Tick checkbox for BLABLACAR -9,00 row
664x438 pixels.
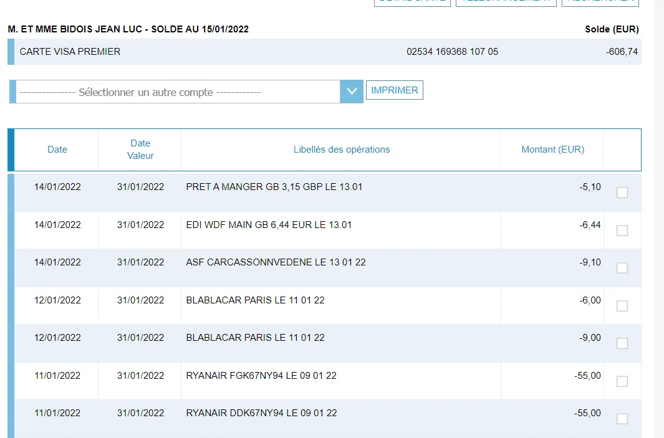click(622, 343)
